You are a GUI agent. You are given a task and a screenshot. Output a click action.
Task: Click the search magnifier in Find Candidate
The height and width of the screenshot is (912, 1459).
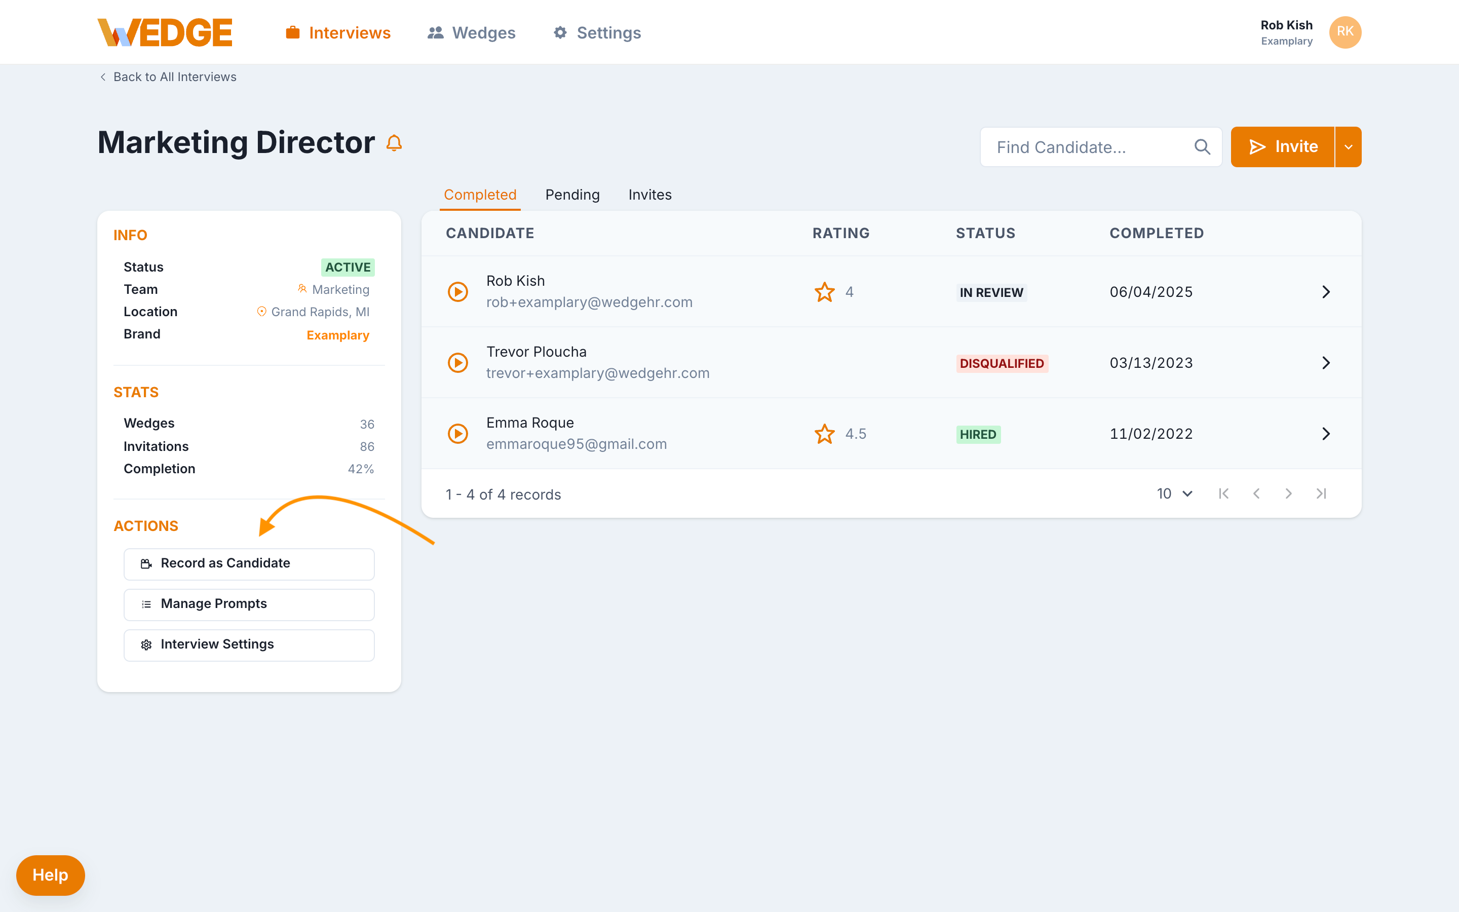tap(1202, 146)
